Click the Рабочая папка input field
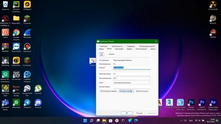221x124 pixels. pos(132,74)
